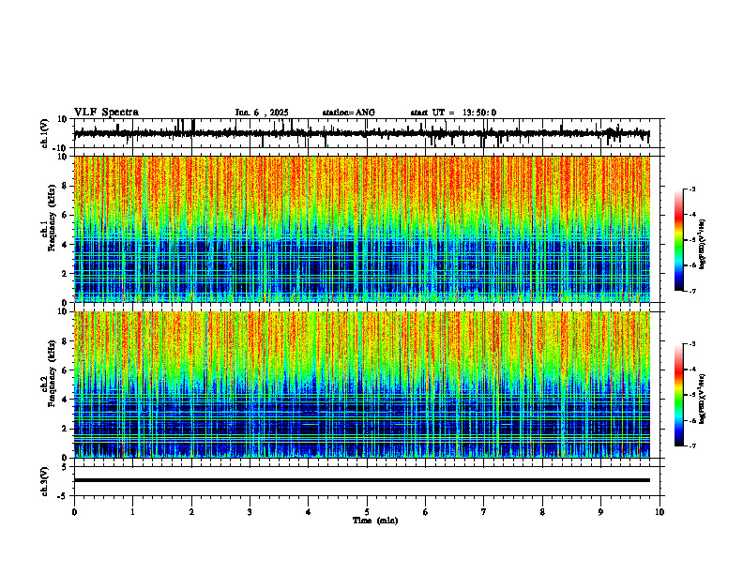Click the ch.3(V) axis label
The width and height of the screenshot is (743, 574).
45,481
